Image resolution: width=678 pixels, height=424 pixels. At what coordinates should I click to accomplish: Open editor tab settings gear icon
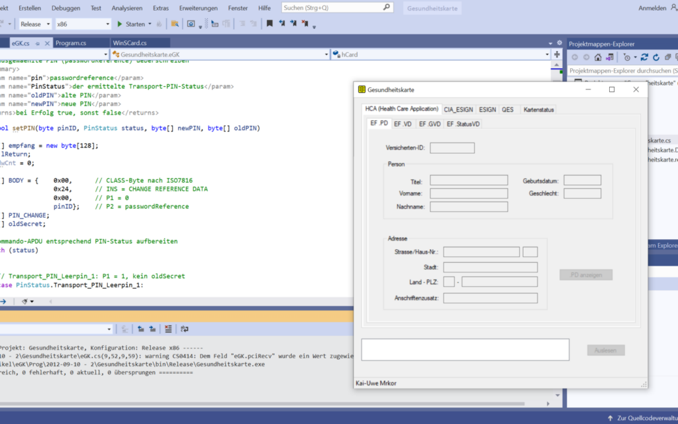pos(559,43)
